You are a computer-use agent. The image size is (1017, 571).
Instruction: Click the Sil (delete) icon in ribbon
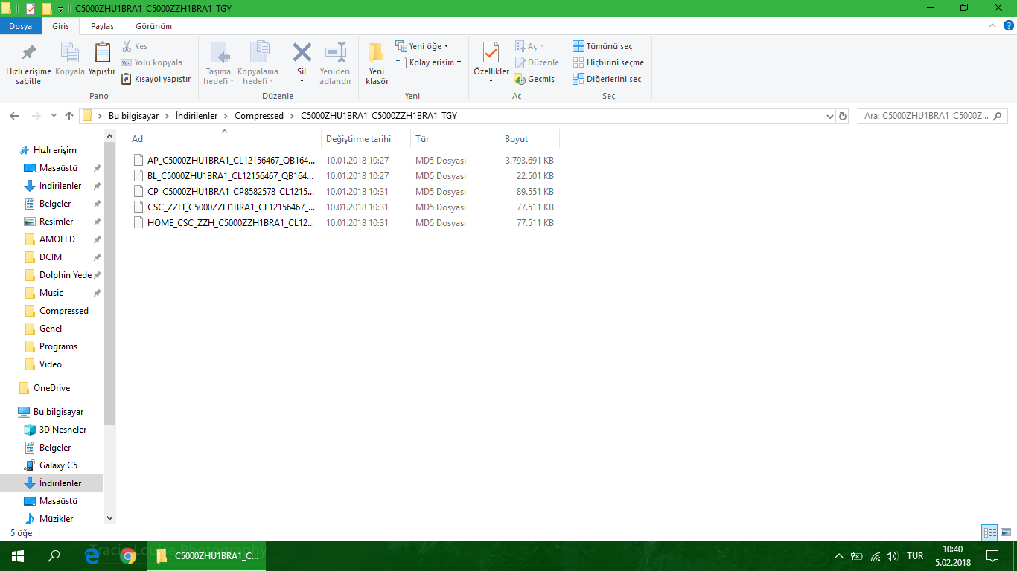[302, 53]
